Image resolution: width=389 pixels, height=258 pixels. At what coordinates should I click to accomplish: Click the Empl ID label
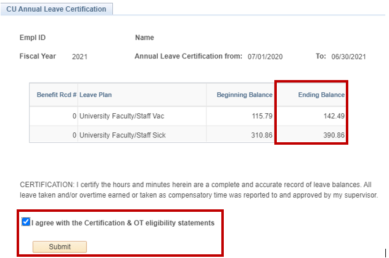tap(33, 38)
